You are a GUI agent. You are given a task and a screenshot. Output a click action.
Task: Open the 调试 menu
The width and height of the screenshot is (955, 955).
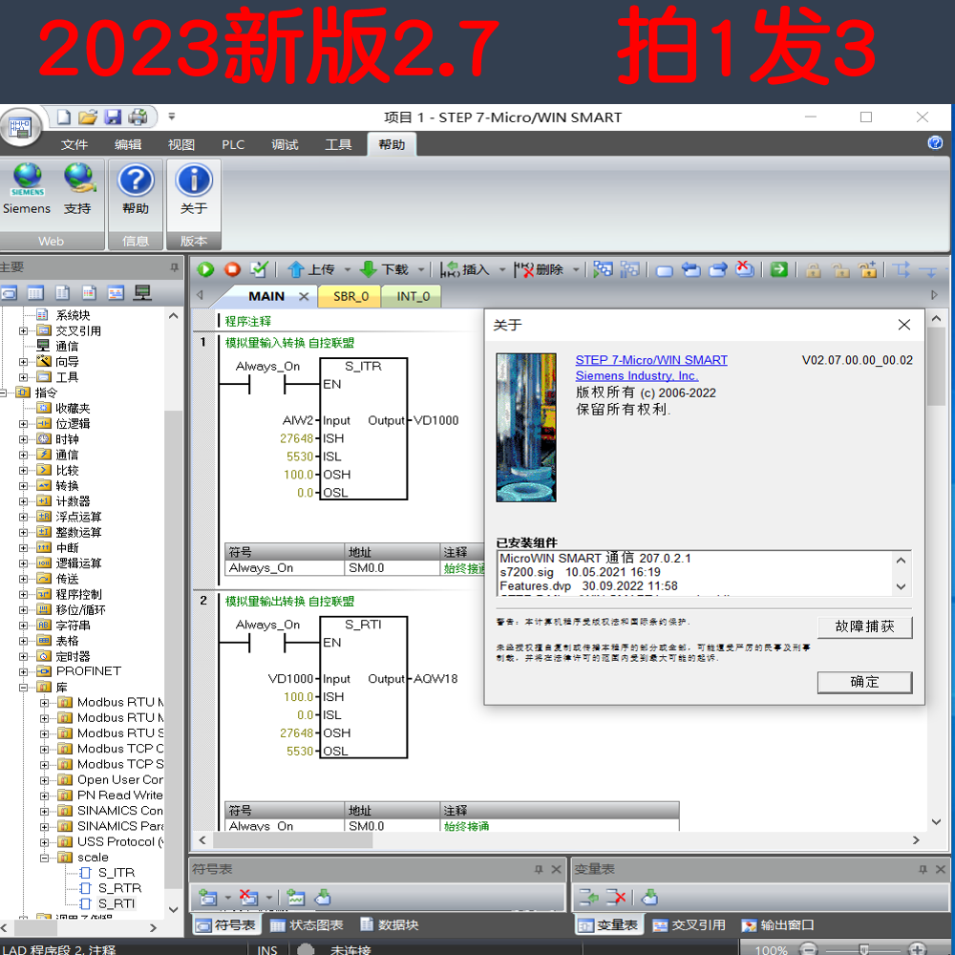(285, 144)
